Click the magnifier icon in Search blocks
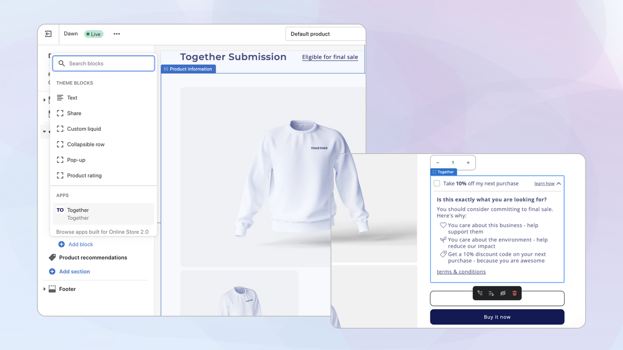 click(61, 63)
